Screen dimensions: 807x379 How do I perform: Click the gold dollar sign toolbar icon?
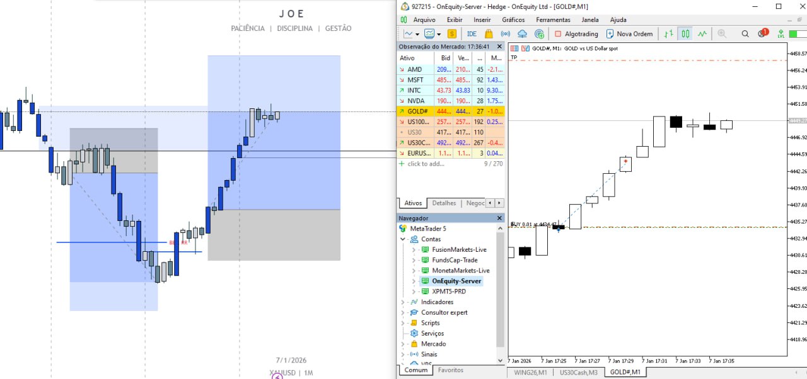pos(451,34)
